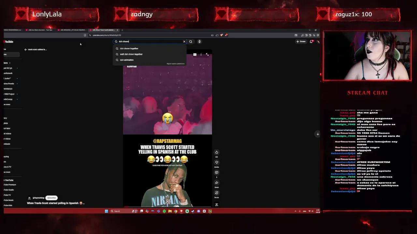Open the short's sound source thumbnail
The image size is (417, 234).
click(217, 204)
